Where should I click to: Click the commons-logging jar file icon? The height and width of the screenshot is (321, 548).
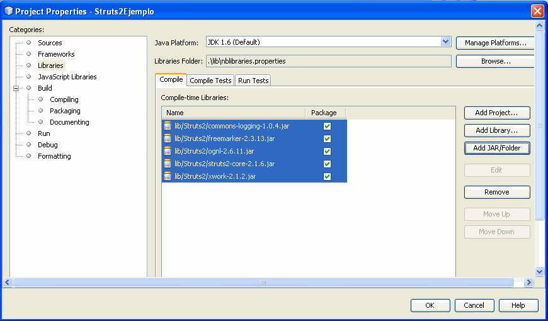(168, 126)
